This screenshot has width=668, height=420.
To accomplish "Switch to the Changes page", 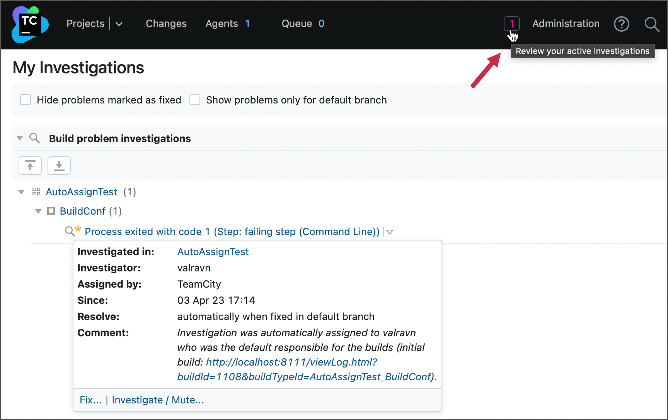I will click(166, 24).
